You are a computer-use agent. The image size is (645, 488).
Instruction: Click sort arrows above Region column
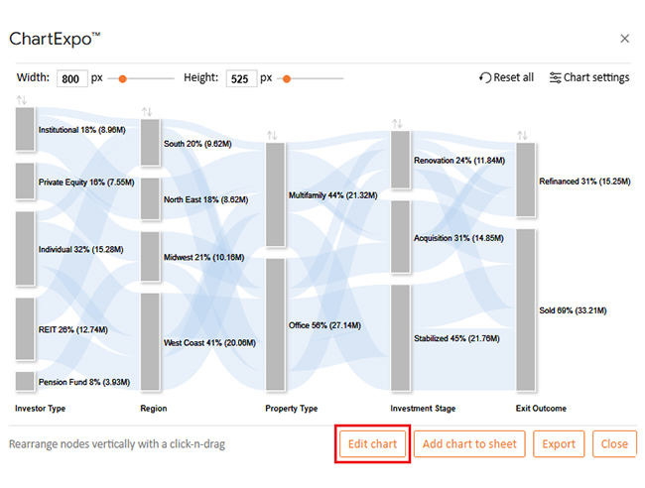click(x=147, y=111)
